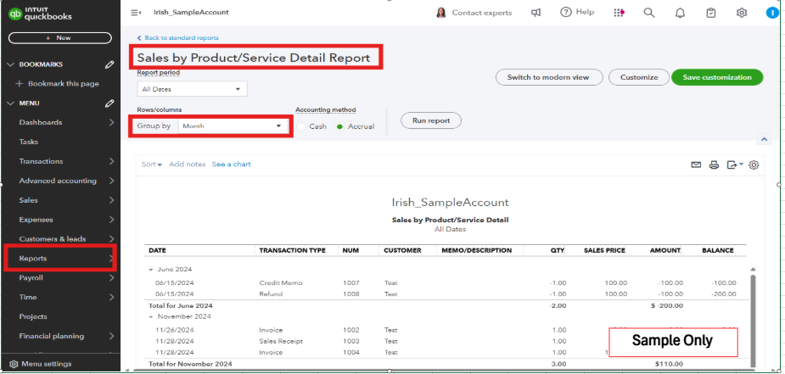Click the QuickBooks logo
The image size is (785, 374).
(40, 14)
